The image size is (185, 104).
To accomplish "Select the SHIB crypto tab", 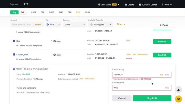I will click(x=87, y=12).
